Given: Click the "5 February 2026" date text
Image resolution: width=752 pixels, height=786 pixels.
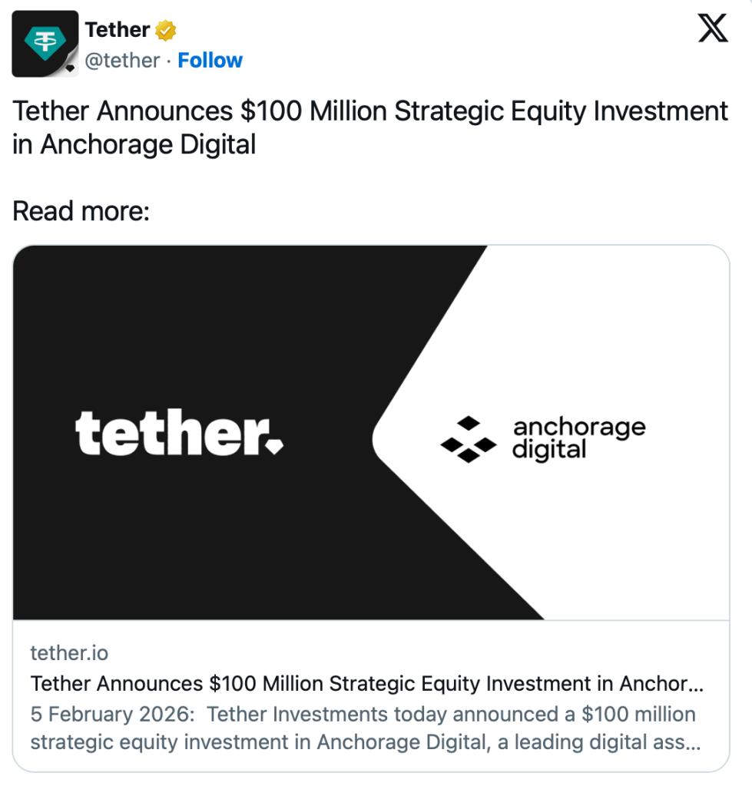Looking at the screenshot, I should 112,715.
